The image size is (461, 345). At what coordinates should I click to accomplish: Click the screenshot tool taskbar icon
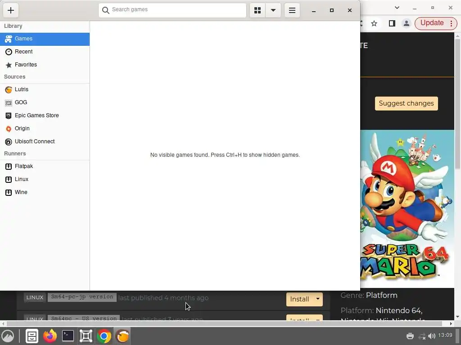click(86, 336)
